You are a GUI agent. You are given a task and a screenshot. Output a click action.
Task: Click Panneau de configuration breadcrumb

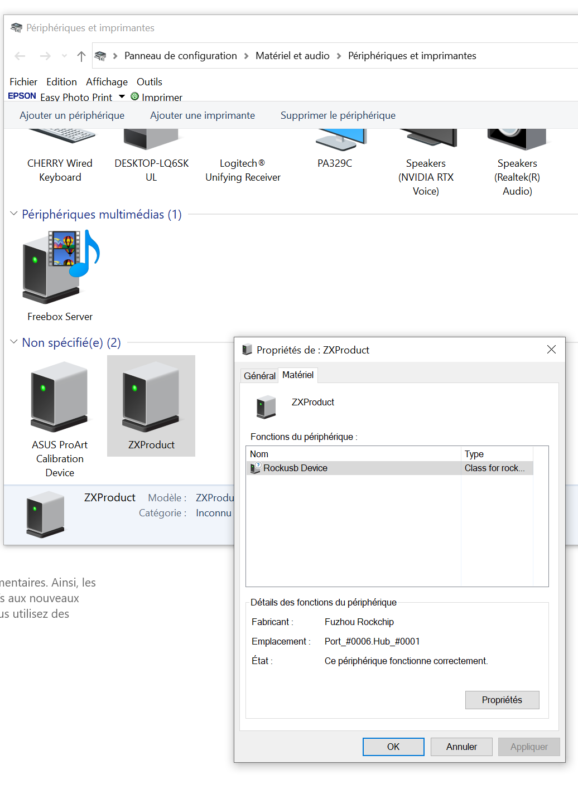[x=181, y=56]
